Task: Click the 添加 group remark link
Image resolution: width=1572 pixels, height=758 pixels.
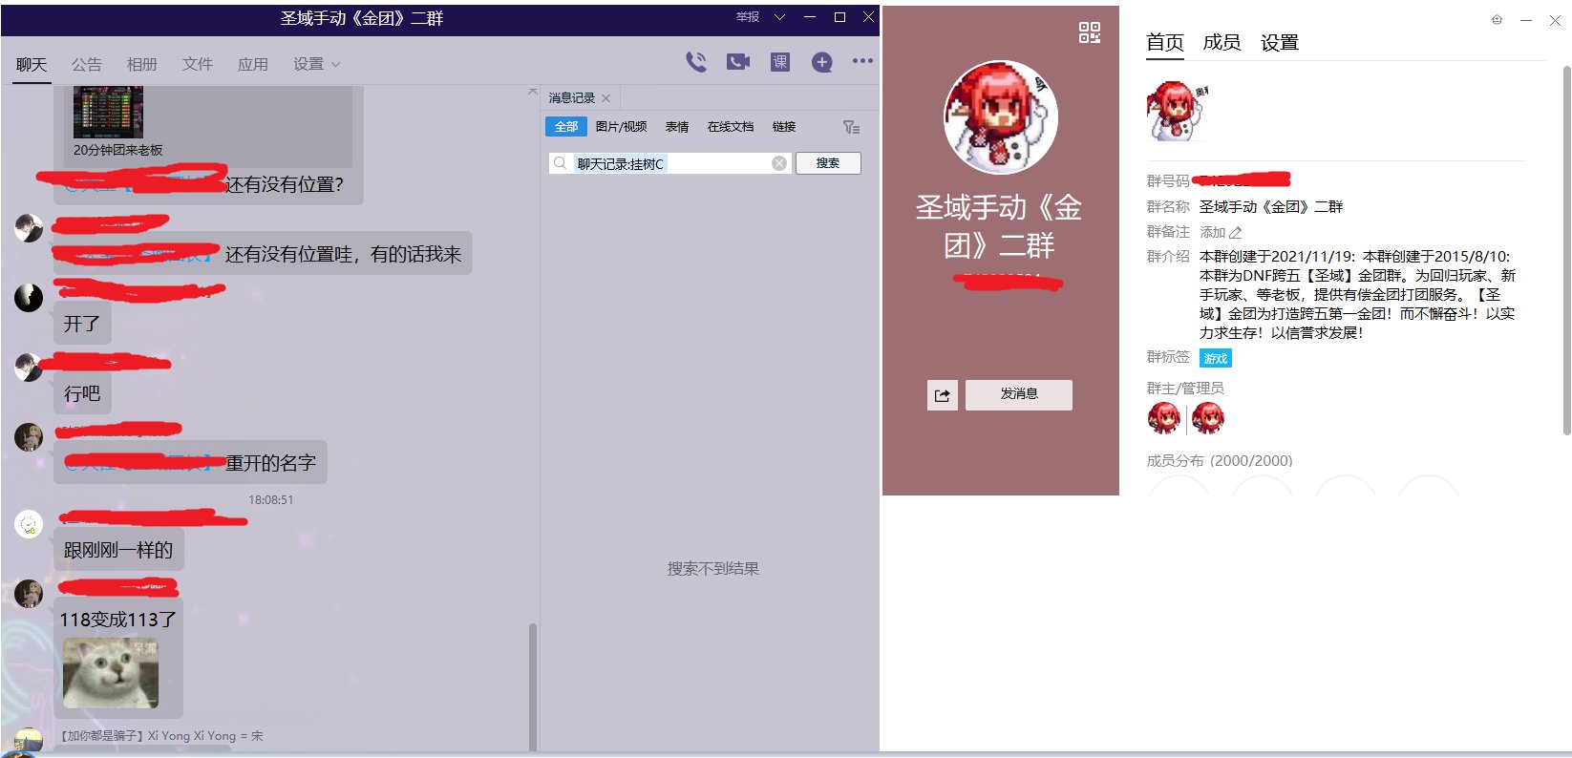Action: [x=1213, y=232]
